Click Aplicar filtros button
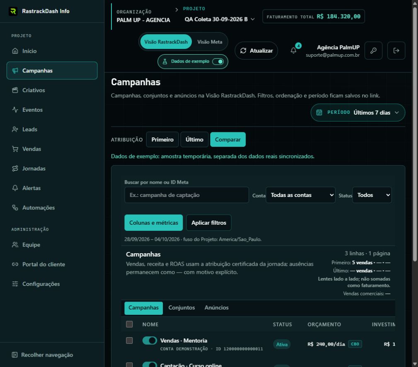 209,223
